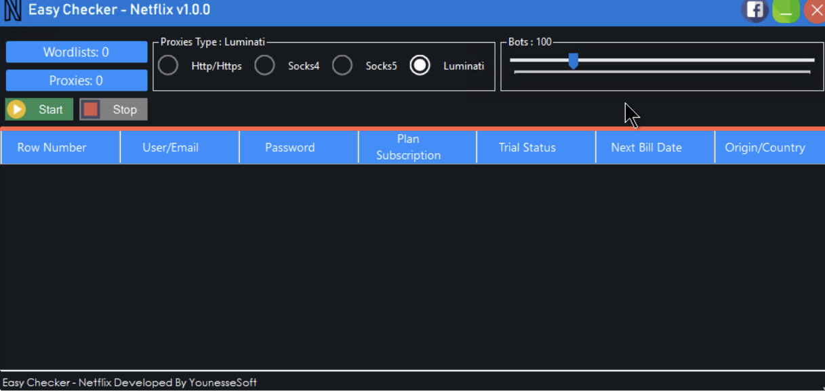Select the Http/Https proxy type
This screenshot has height=391, width=825.
click(x=168, y=66)
